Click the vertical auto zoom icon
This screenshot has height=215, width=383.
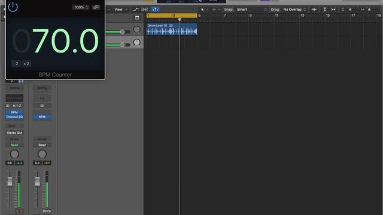(324, 10)
